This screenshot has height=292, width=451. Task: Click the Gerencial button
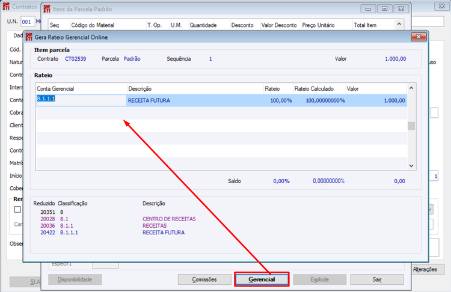click(x=262, y=279)
